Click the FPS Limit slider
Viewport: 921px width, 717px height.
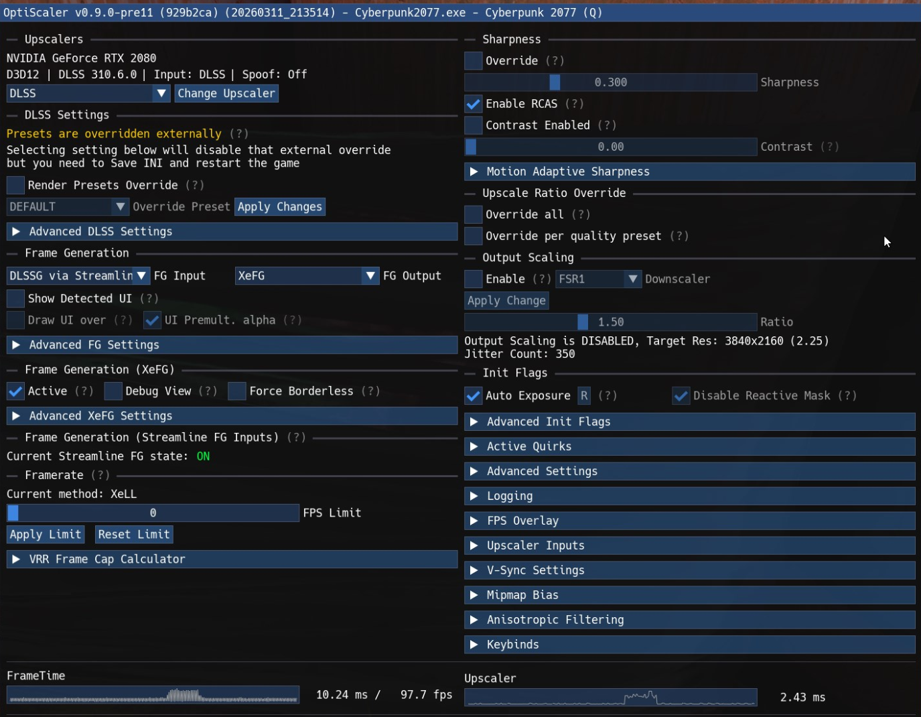[153, 513]
